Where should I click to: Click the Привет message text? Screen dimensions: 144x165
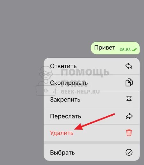click(105, 47)
